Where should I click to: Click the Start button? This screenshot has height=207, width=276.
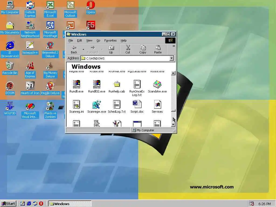click(8, 204)
